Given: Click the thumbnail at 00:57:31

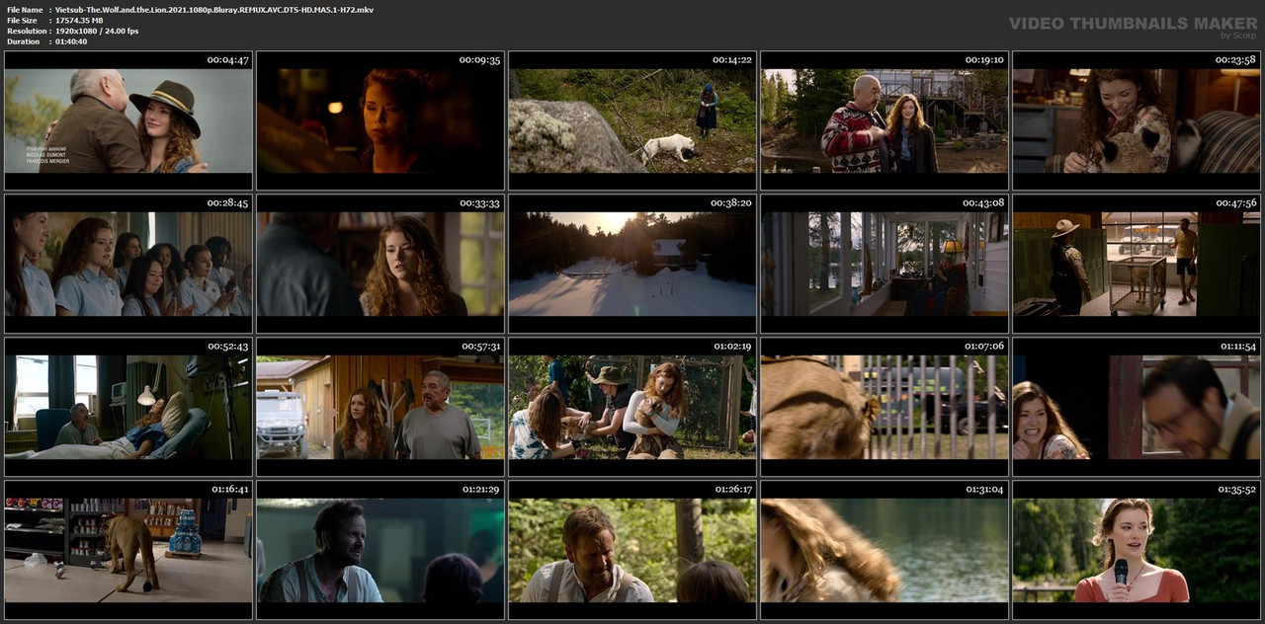Looking at the screenshot, I should 380,407.
